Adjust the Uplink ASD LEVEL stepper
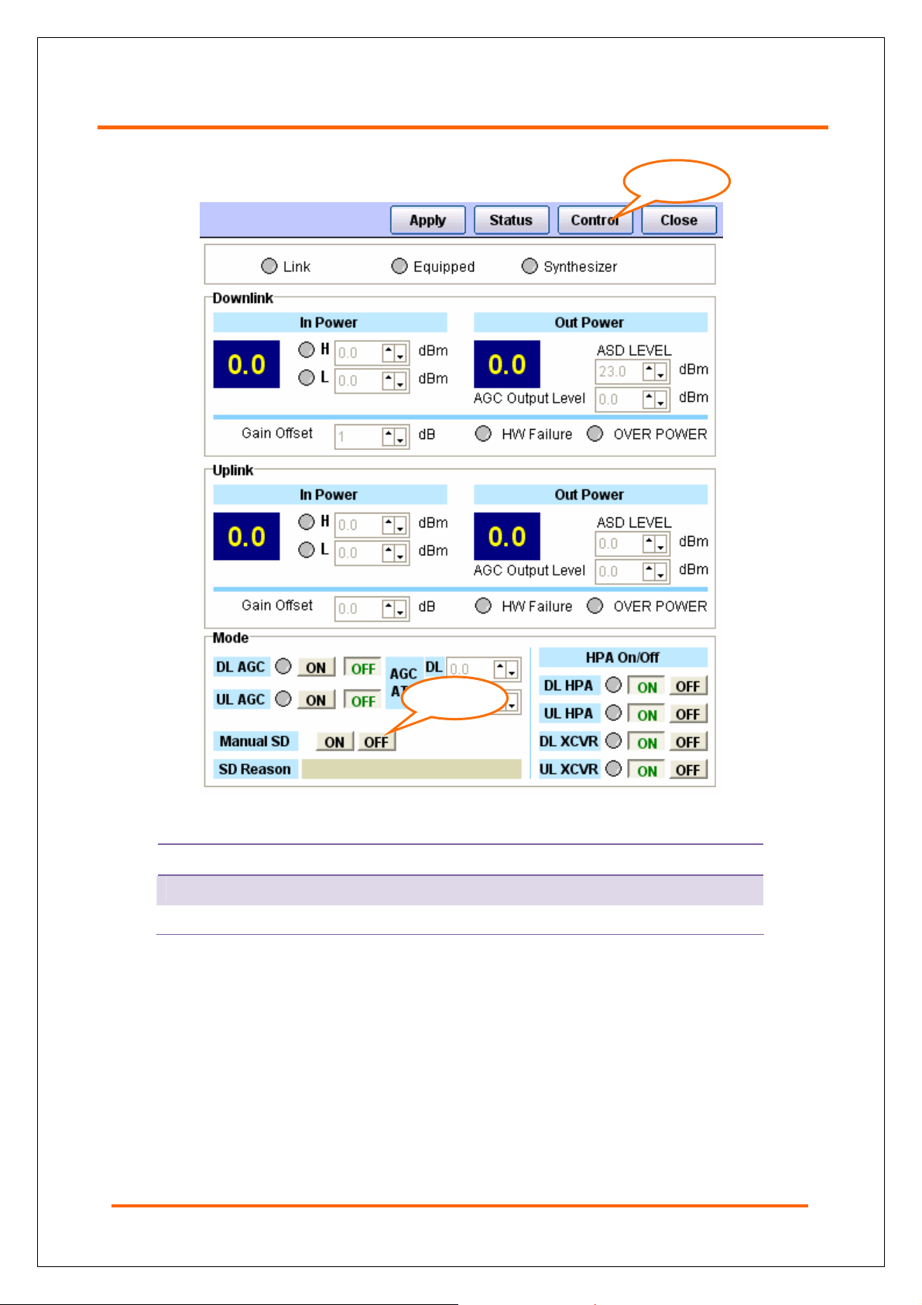The width and height of the screenshot is (922, 1305). pos(656,544)
